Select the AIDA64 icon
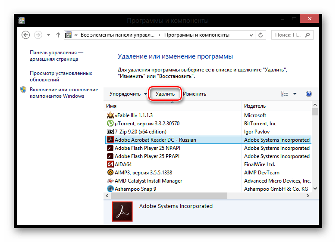The height and width of the screenshot is (242, 336). click(x=110, y=164)
